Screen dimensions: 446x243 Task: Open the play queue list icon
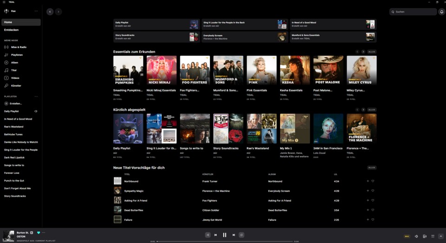pos(433,236)
